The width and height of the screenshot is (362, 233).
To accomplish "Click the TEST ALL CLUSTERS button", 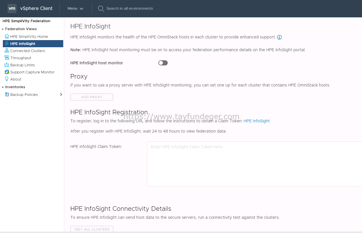I will [x=92, y=229].
